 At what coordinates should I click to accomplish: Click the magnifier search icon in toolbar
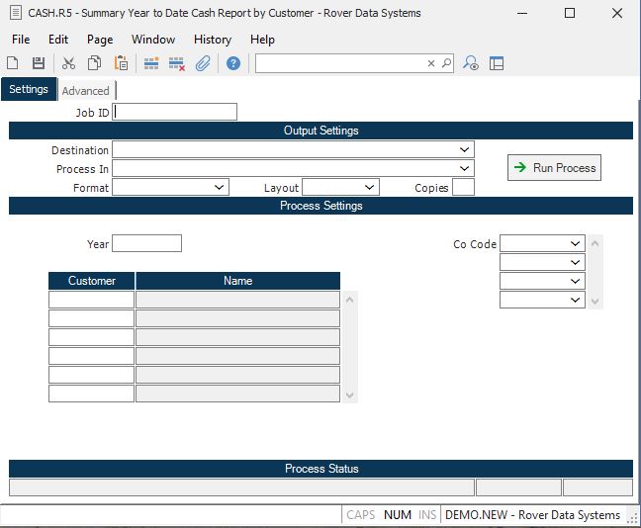(x=446, y=63)
